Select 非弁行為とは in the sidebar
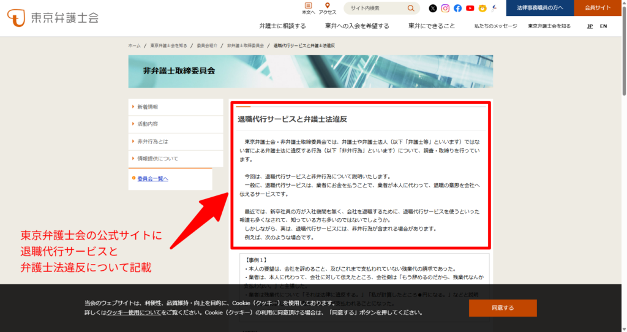 click(x=176, y=141)
